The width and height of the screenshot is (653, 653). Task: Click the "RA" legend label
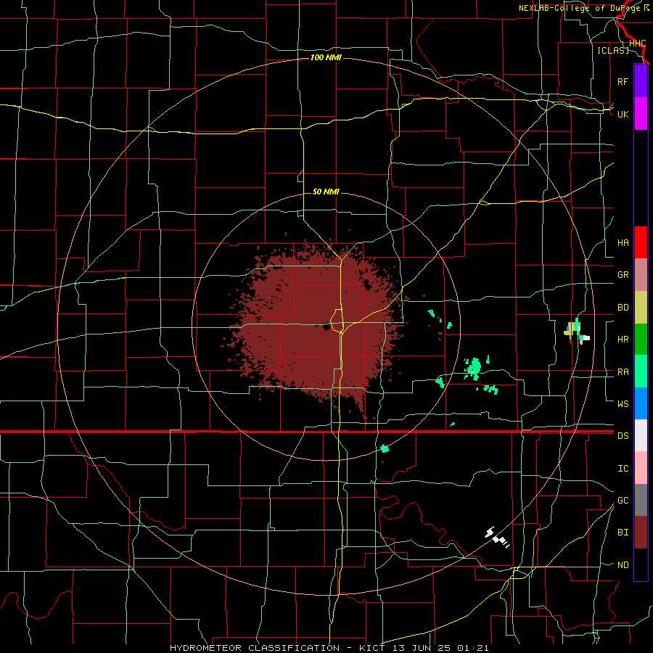click(x=623, y=372)
